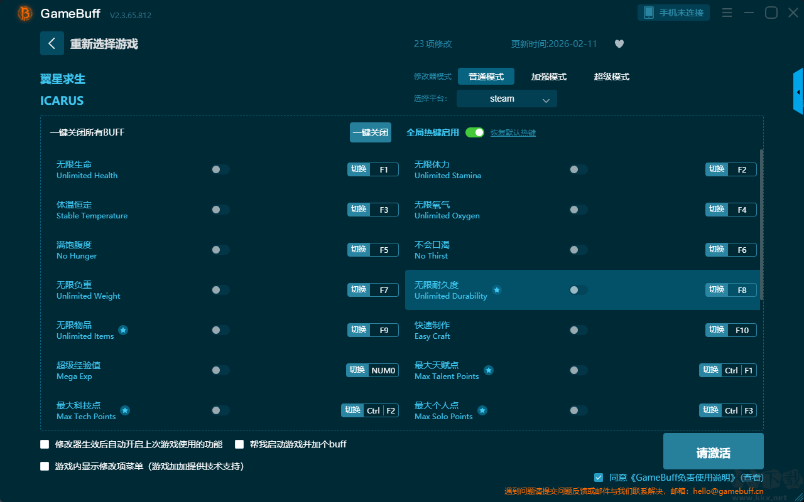Change hotkey F4 for Unlimited Oxygen
This screenshot has height=502, width=804.
pyautogui.click(x=731, y=210)
